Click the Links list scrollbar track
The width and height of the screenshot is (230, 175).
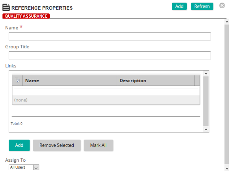206,101
